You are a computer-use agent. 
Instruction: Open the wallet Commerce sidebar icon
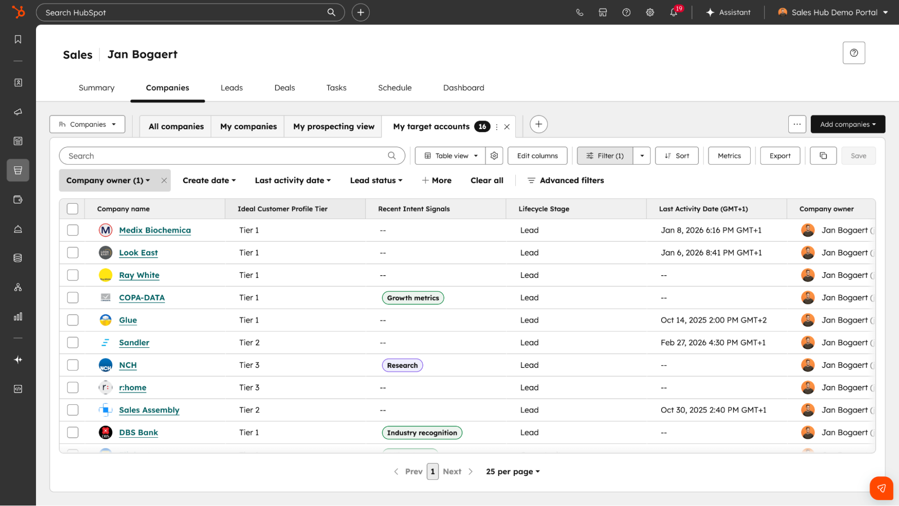pyautogui.click(x=18, y=200)
